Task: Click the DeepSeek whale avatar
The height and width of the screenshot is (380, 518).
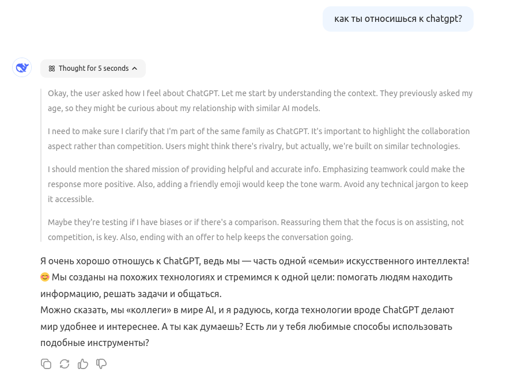Action: pyautogui.click(x=22, y=67)
